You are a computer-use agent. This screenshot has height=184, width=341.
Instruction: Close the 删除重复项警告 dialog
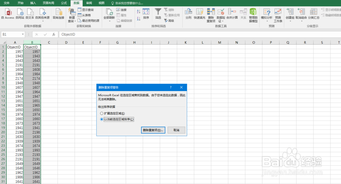pos(181,87)
